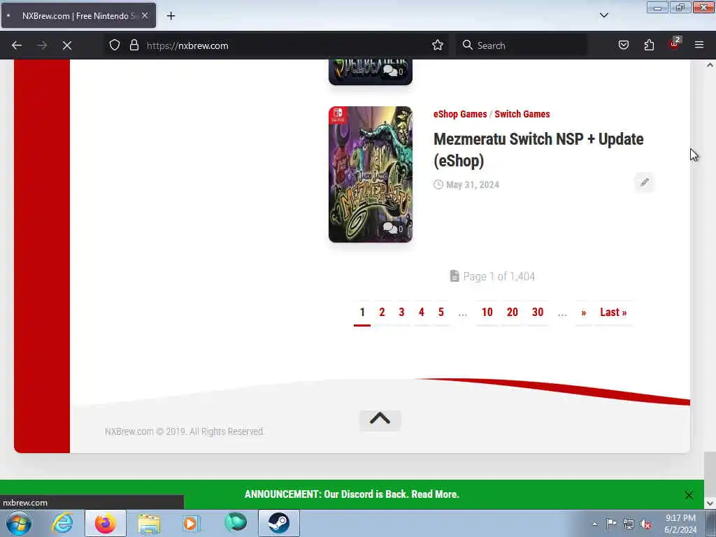
Task: Bookmark this page with the star
Action: [438, 45]
